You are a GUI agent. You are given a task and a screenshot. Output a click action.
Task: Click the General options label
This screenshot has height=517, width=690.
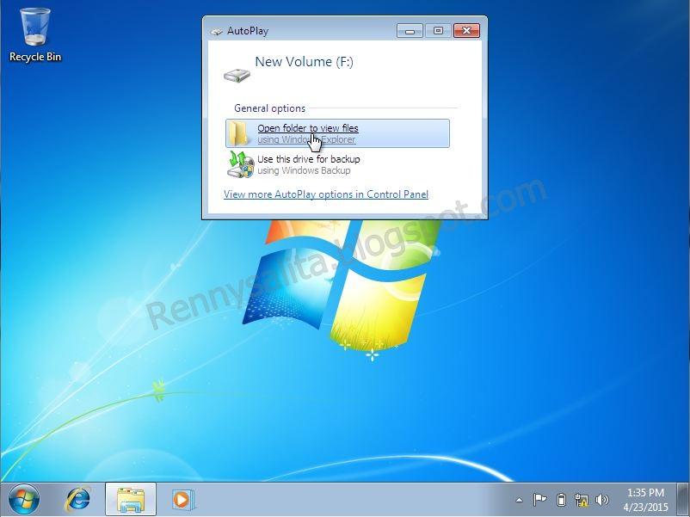[x=269, y=108]
